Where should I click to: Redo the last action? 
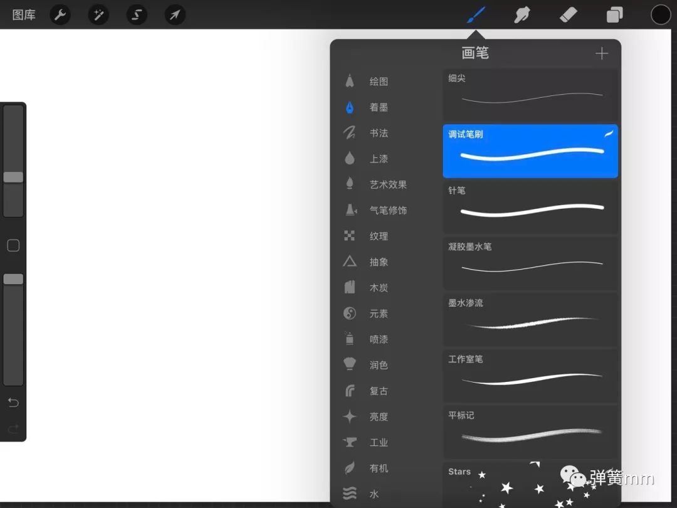(x=13, y=429)
